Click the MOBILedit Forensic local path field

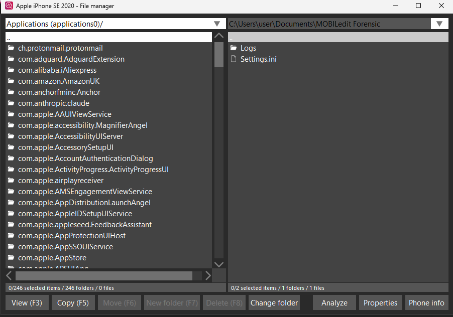329,24
